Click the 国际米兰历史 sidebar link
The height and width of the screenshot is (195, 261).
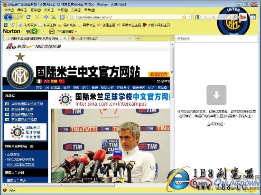click(x=16, y=180)
